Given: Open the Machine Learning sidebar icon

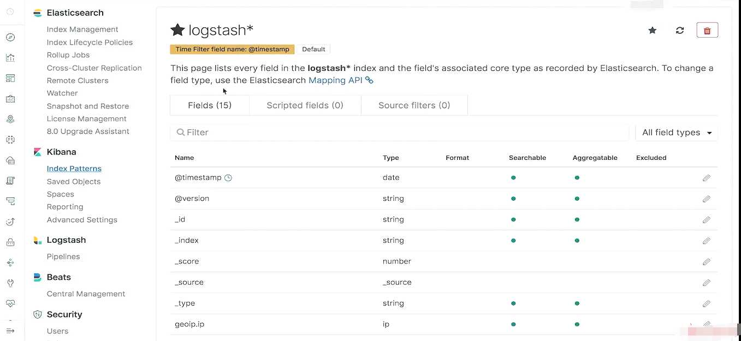Looking at the screenshot, I should point(10,140).
